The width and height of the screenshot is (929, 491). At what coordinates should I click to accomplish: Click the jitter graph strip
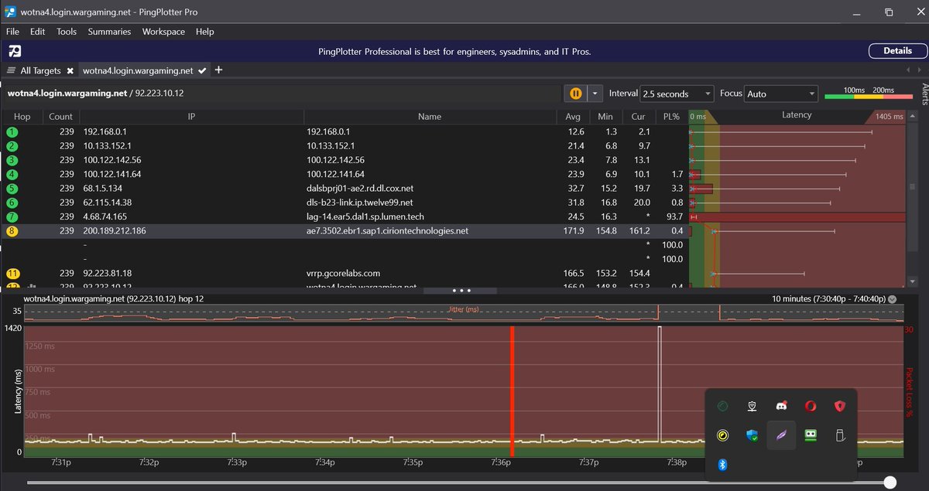464,312
